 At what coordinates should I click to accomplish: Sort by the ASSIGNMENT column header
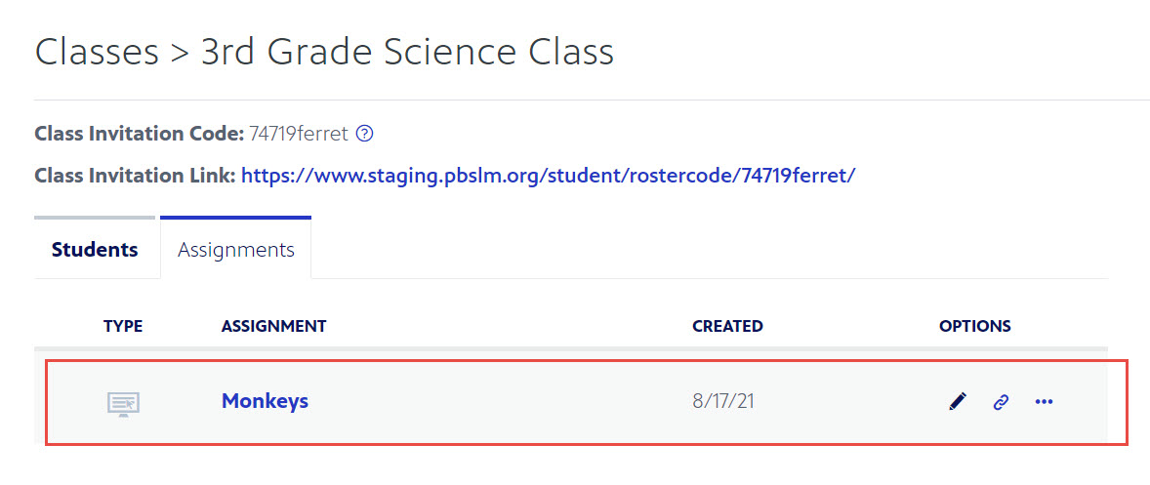pyautogui.click(x=273, y=326)
